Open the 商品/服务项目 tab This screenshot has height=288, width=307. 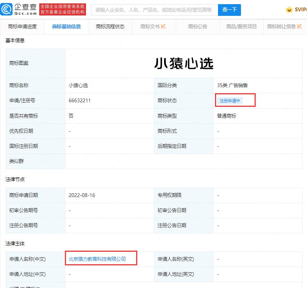click(241, 27)
